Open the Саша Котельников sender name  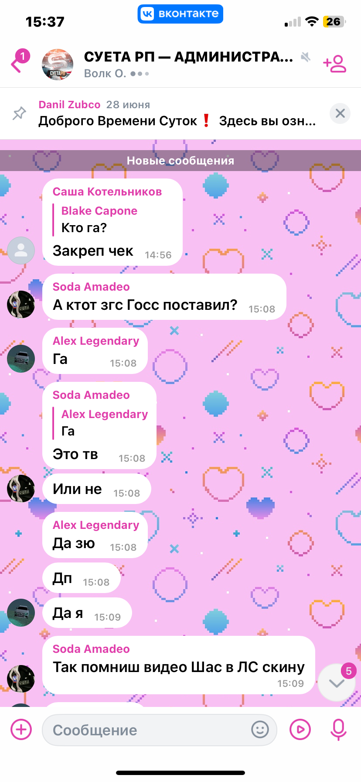pyautogui.click(x=107, y=192)
